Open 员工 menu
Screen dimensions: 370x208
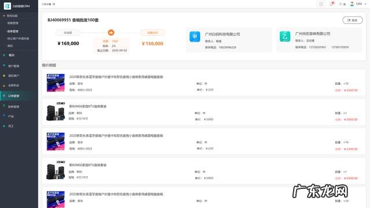(x=11, y=126)
